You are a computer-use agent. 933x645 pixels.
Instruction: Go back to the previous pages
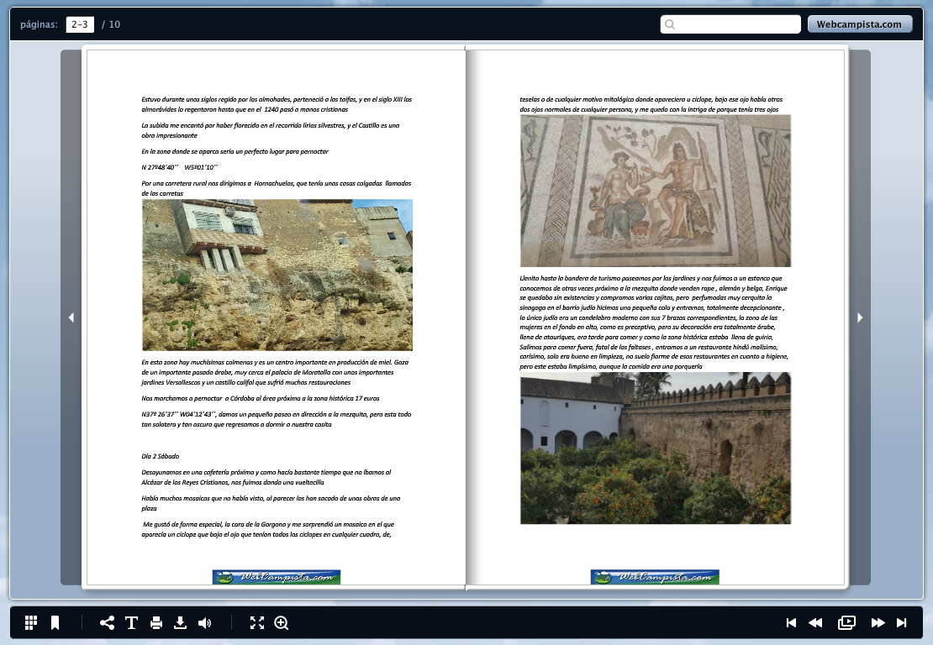tap(815, 622)
